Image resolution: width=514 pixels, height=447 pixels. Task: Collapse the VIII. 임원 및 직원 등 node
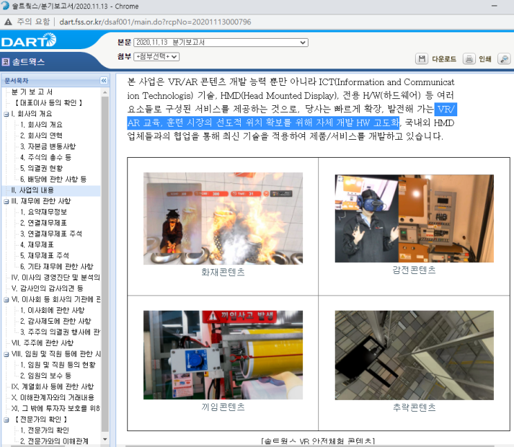tap(6, 354)
